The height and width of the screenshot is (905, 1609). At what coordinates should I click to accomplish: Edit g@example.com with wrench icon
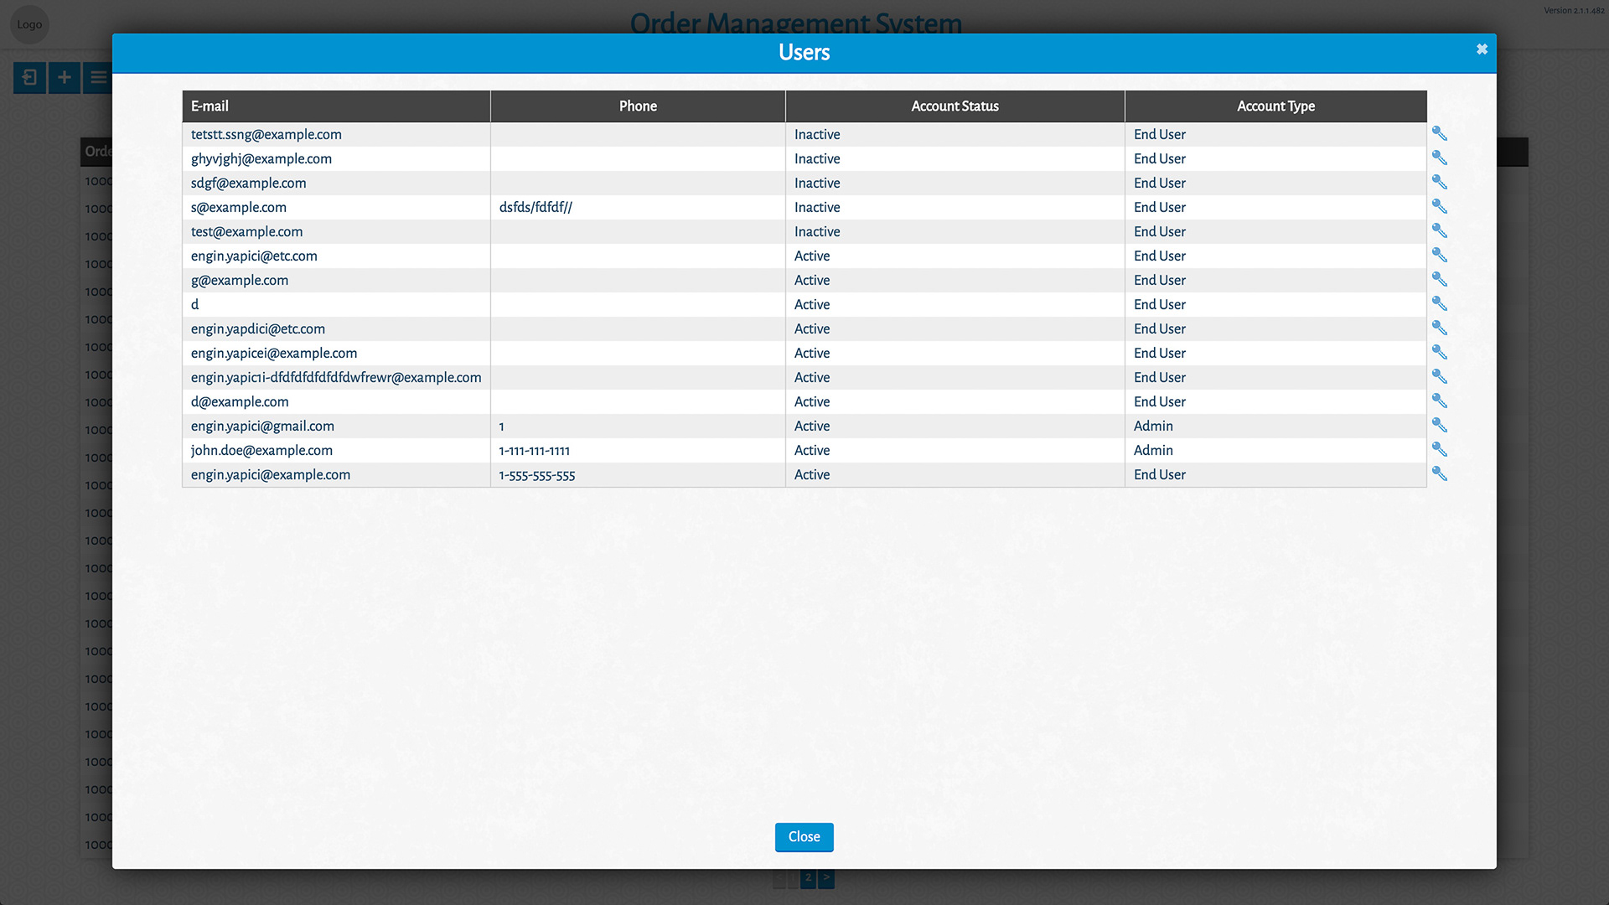pyautogui.click(x=1439, y=279)
